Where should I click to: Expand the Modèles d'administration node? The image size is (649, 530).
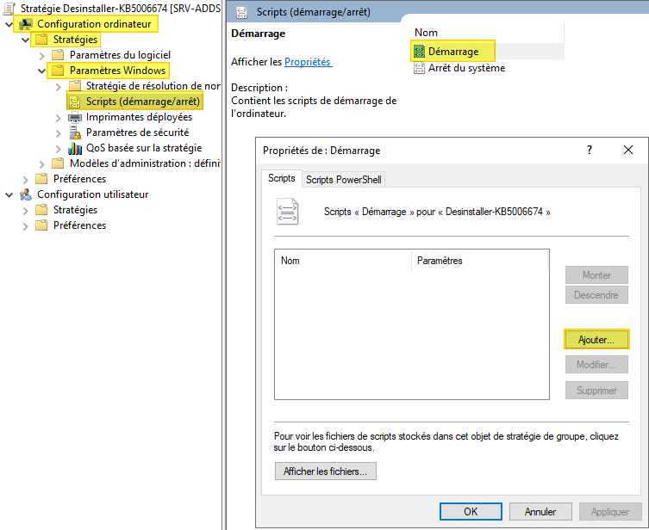42,164
